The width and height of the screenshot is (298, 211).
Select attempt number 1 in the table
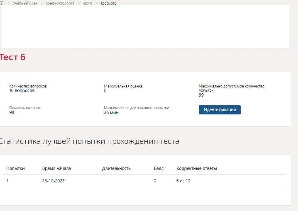[x=7, y=181]
